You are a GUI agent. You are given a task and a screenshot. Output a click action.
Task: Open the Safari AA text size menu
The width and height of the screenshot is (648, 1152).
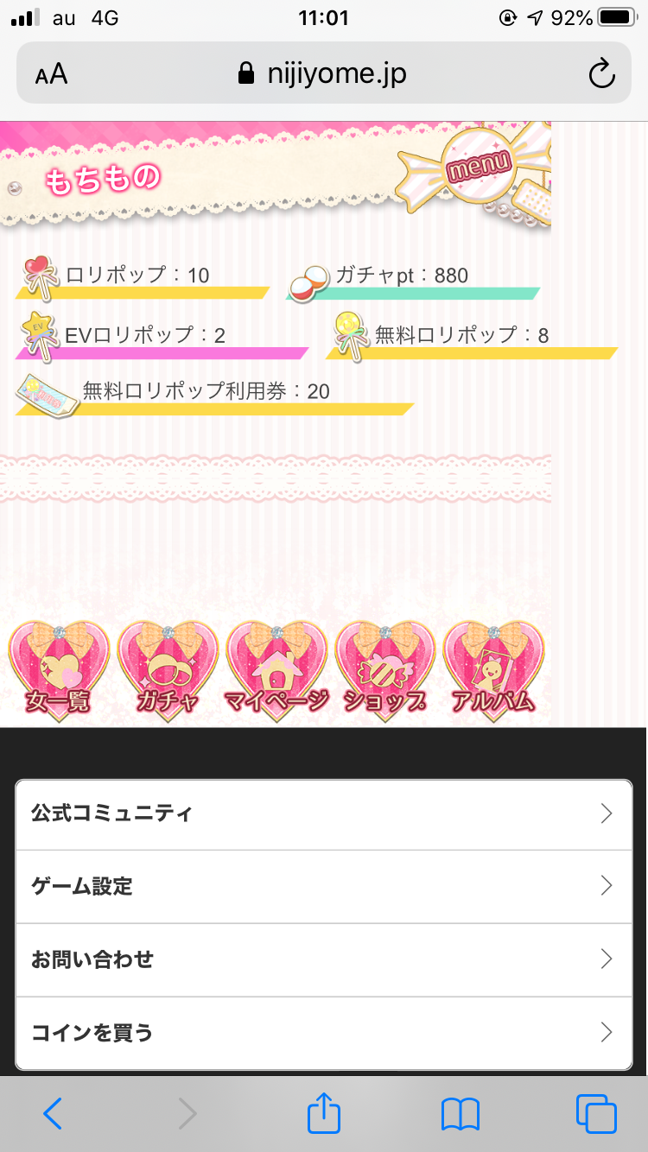(51, 74)
